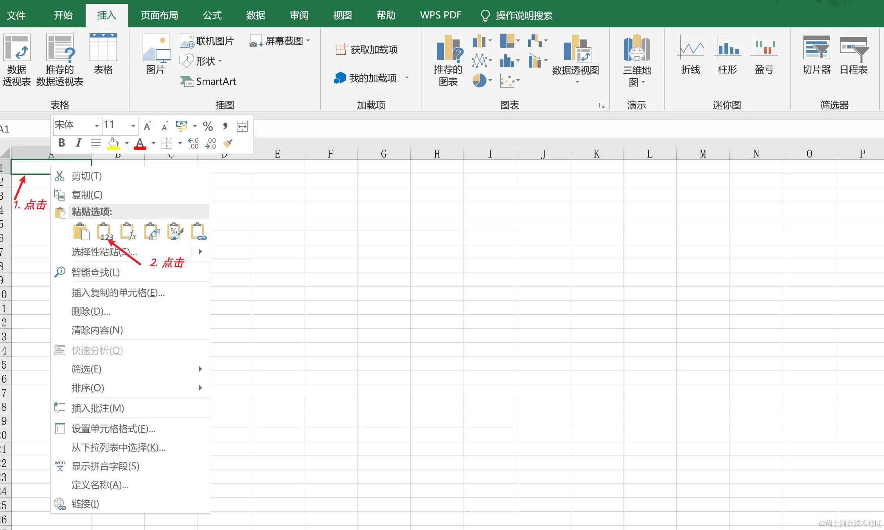Toggle center alignment in mini toolbar
This screenshot has height=530, width=884.
click(95, 143)
